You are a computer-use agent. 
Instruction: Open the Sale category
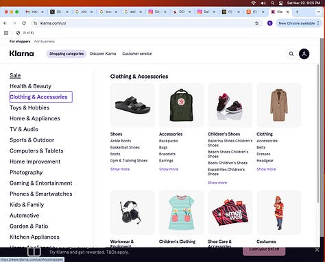point(15,75)
